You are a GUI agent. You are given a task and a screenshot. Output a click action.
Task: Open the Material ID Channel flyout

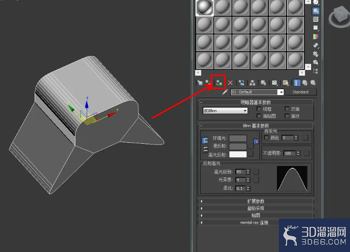[x=275, y=83]
